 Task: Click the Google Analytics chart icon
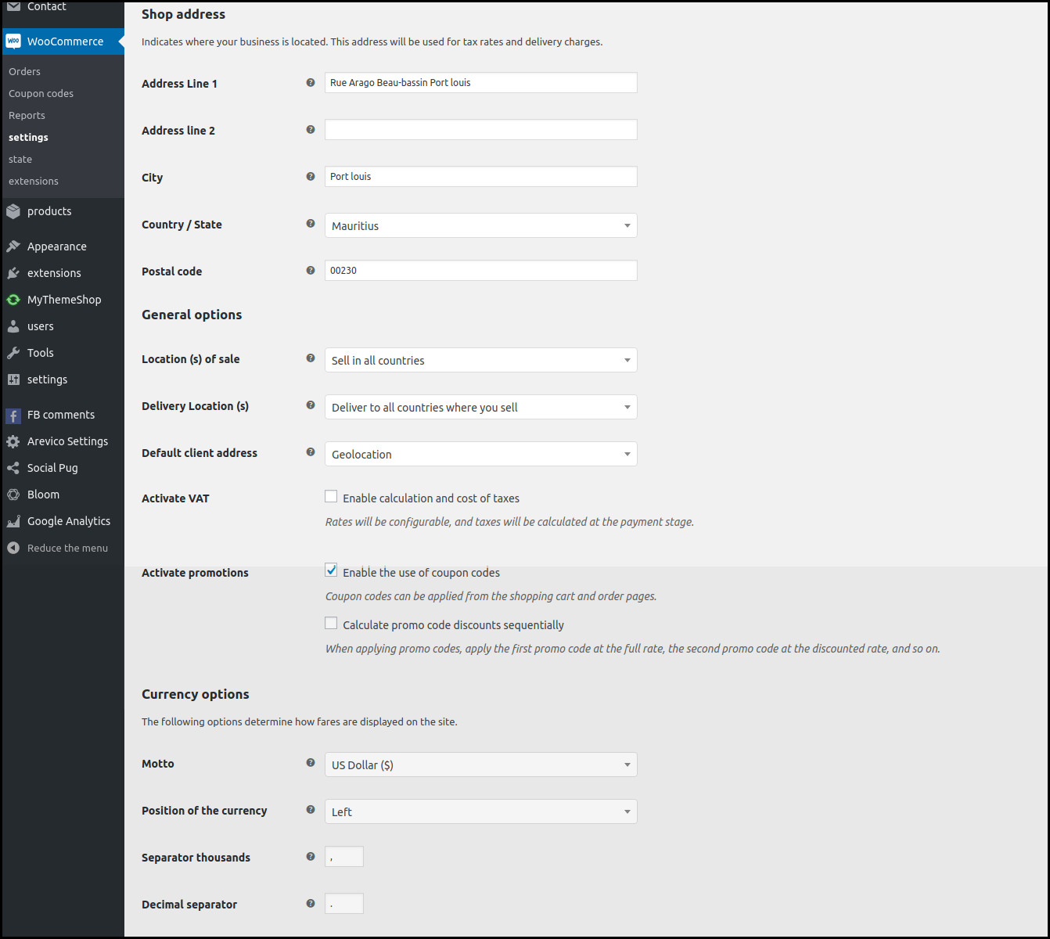pos(13,521)
